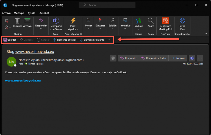Click the Edición magnifier icon
Image resolution: width=211 pixels, height=135 pixels.
pyautogui.click(x=113, y=20)
